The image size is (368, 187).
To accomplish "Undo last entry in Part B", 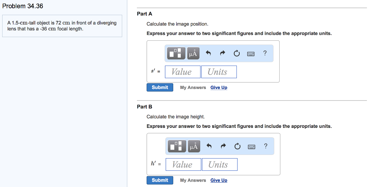I will click(209, 146).
